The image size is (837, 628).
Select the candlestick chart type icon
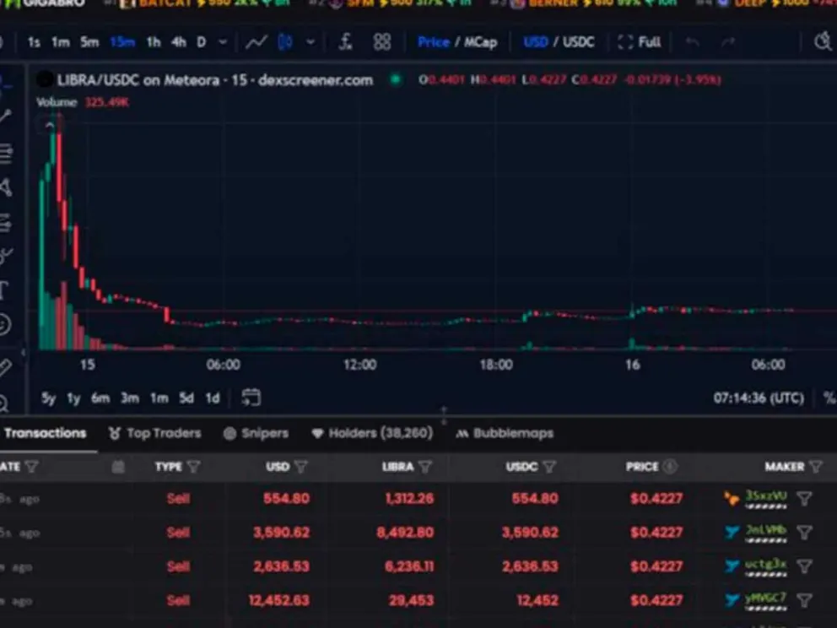coord(285,42)
